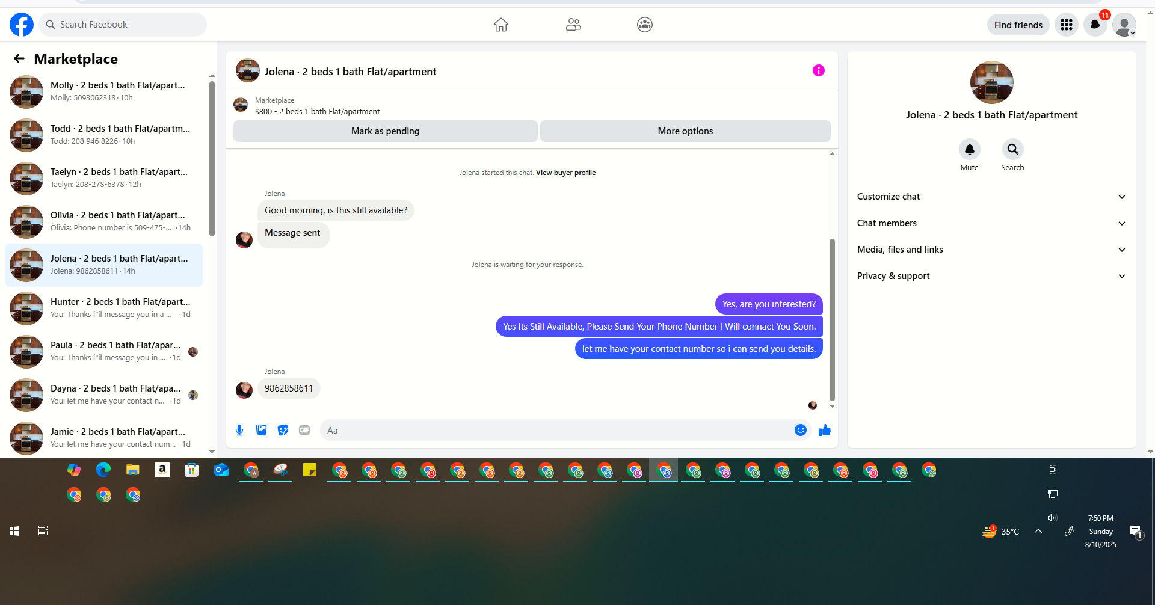This screenshot has height=605, width=1155.
Task: Click Mark as pending button
Action: (386, 131)
